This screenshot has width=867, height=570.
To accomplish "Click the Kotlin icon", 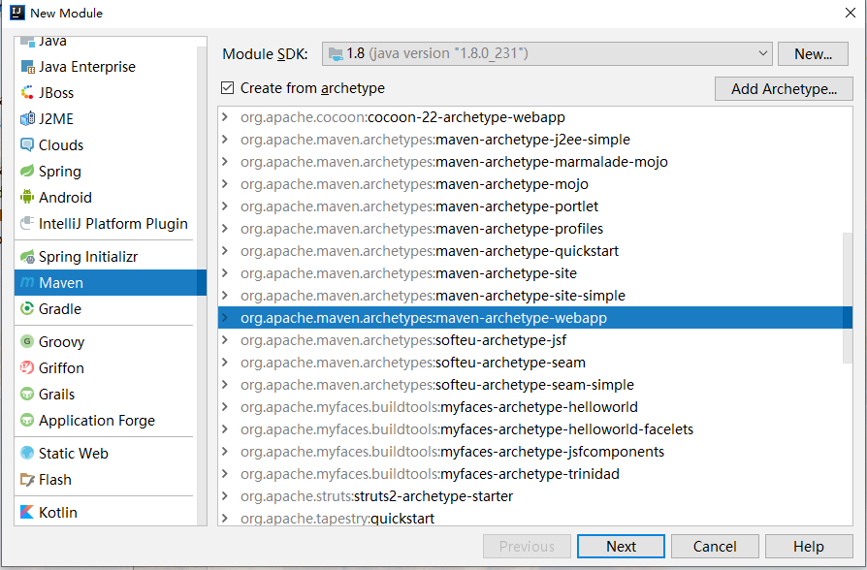I will pos(27,512).
